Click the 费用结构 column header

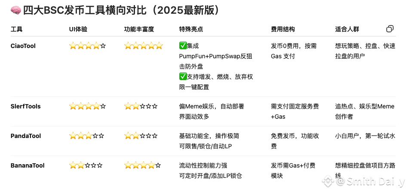(x=283, y=30)
